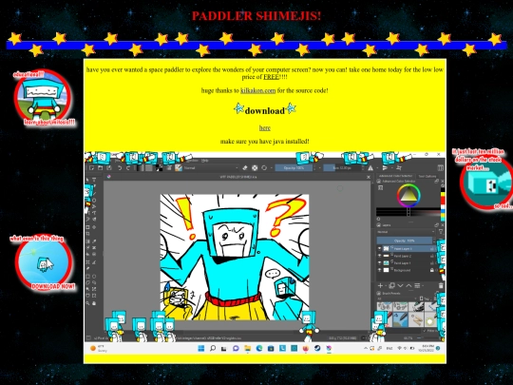
Task: Open the gradient chooser in Krita's toolbar
Action: click(x=140, y=168)
